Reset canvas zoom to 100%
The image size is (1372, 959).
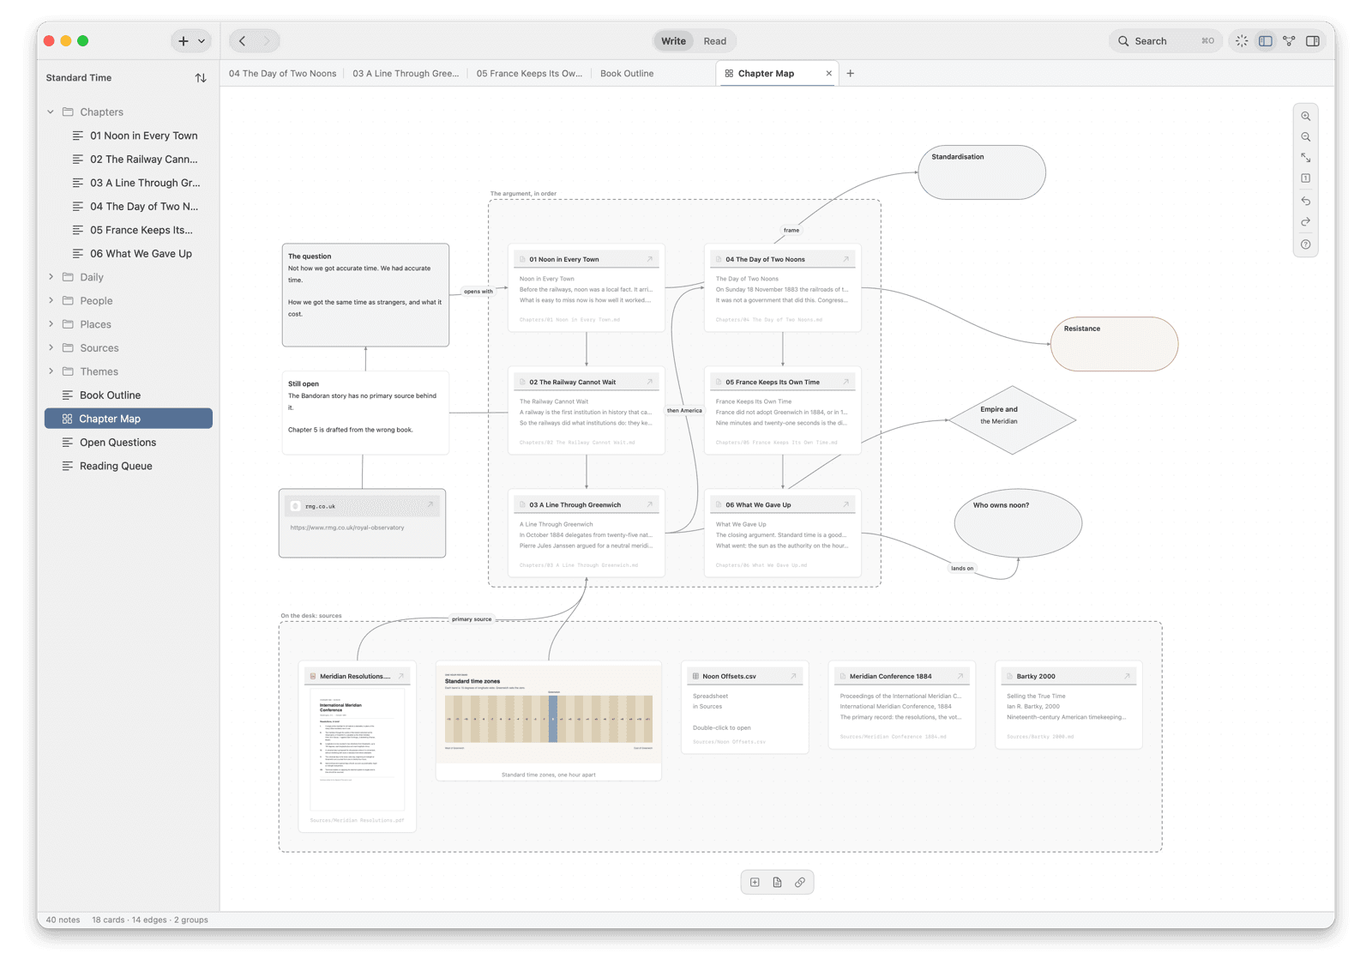pos(1305,178)
